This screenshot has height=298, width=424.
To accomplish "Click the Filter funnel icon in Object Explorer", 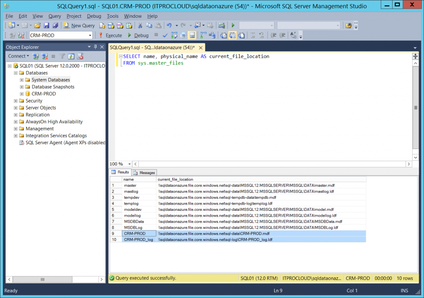I will tap(62, 56).
